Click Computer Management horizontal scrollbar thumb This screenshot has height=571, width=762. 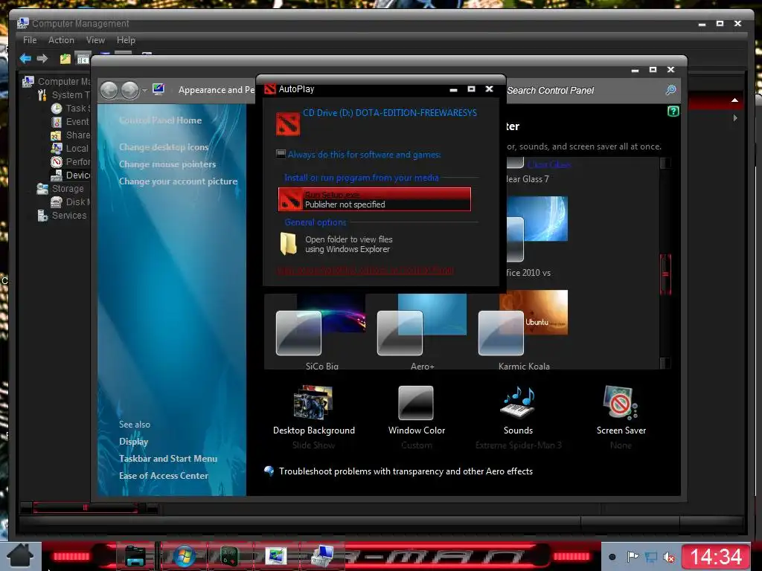[85, 508]
